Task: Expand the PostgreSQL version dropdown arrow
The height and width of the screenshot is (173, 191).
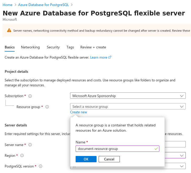Action: pos(182,166)
